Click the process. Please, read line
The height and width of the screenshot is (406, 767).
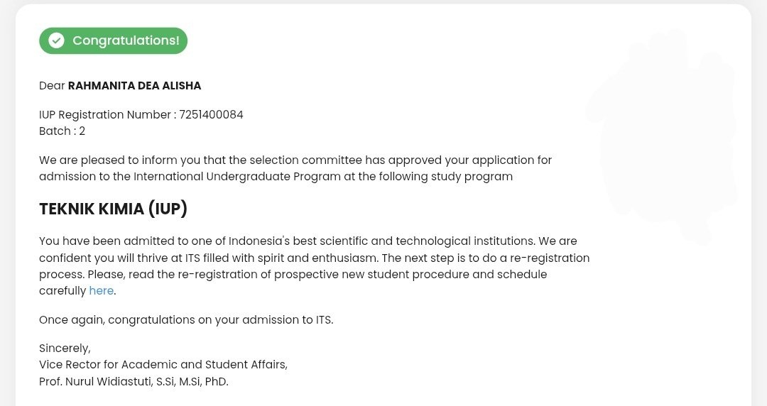coord(293,275)
